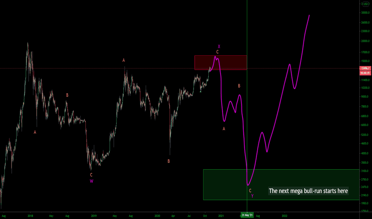This screenshot has width=372, height=219.
Task: Click the countdown timer label 19:49:19
Action: [x=365, y=73]
